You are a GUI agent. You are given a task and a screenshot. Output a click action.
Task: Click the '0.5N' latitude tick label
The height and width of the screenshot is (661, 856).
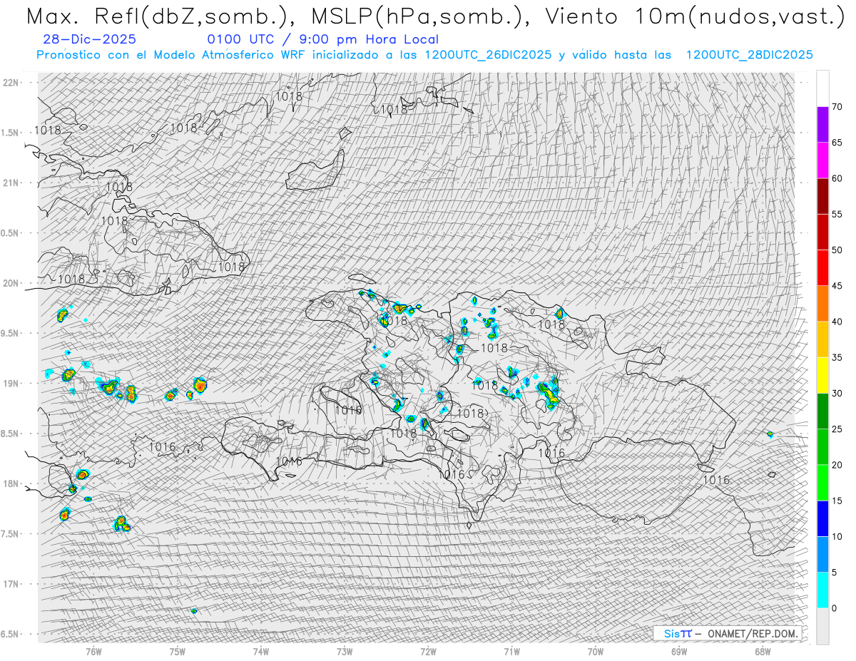[11, 233]
